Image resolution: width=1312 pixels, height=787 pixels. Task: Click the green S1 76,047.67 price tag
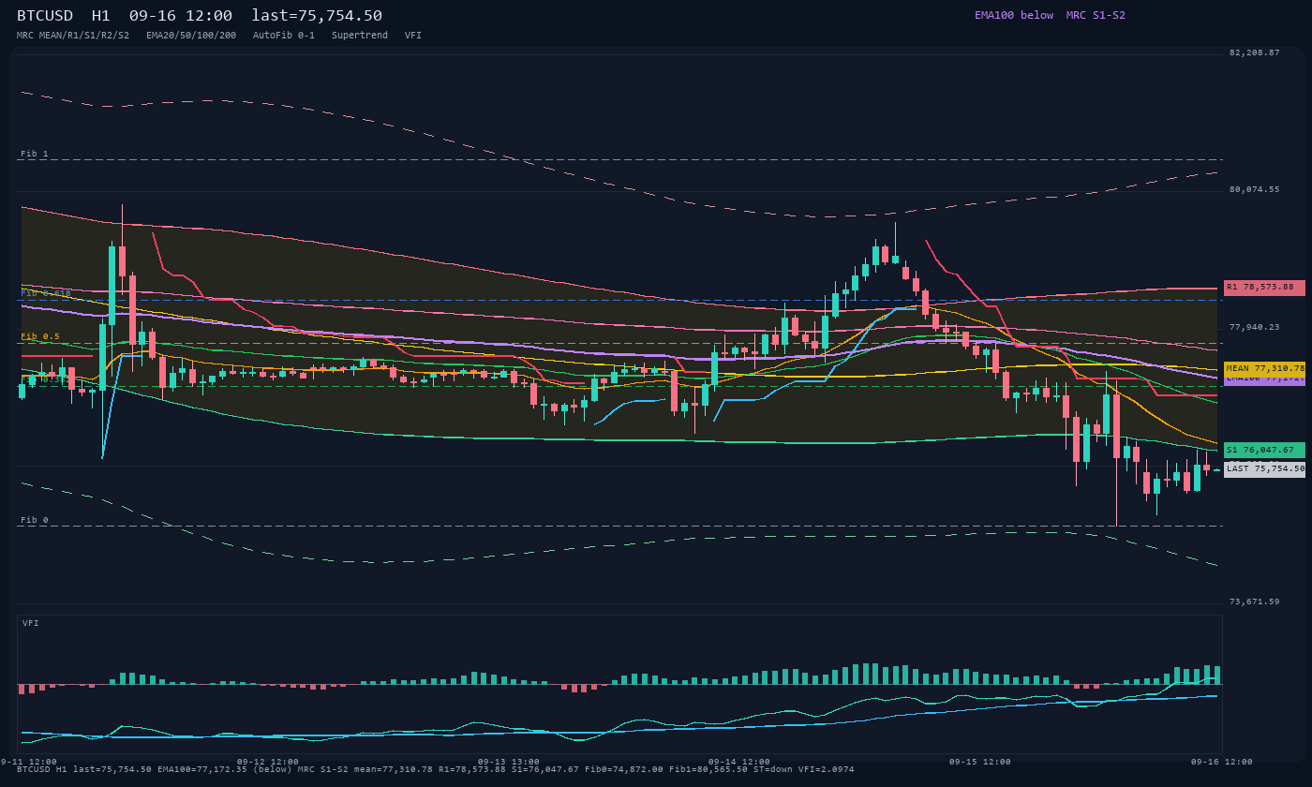point(1264,450)
